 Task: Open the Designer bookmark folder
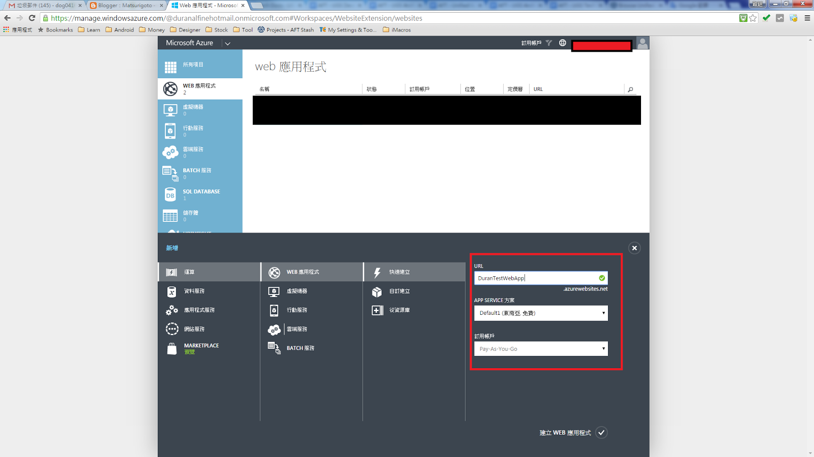[185, 30]
